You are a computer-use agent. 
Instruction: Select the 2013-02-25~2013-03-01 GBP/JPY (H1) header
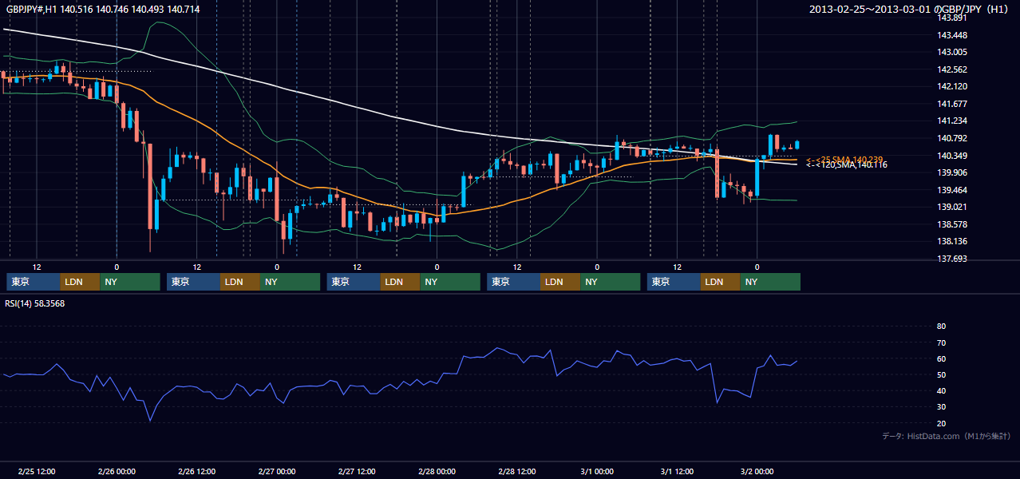[909, 10]
